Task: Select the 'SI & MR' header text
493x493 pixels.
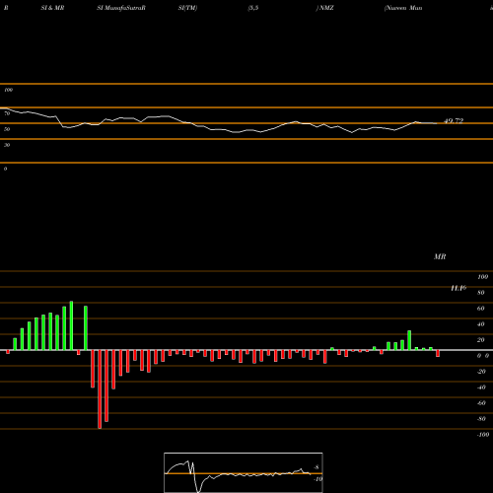Action: click(x=52, y=8)
